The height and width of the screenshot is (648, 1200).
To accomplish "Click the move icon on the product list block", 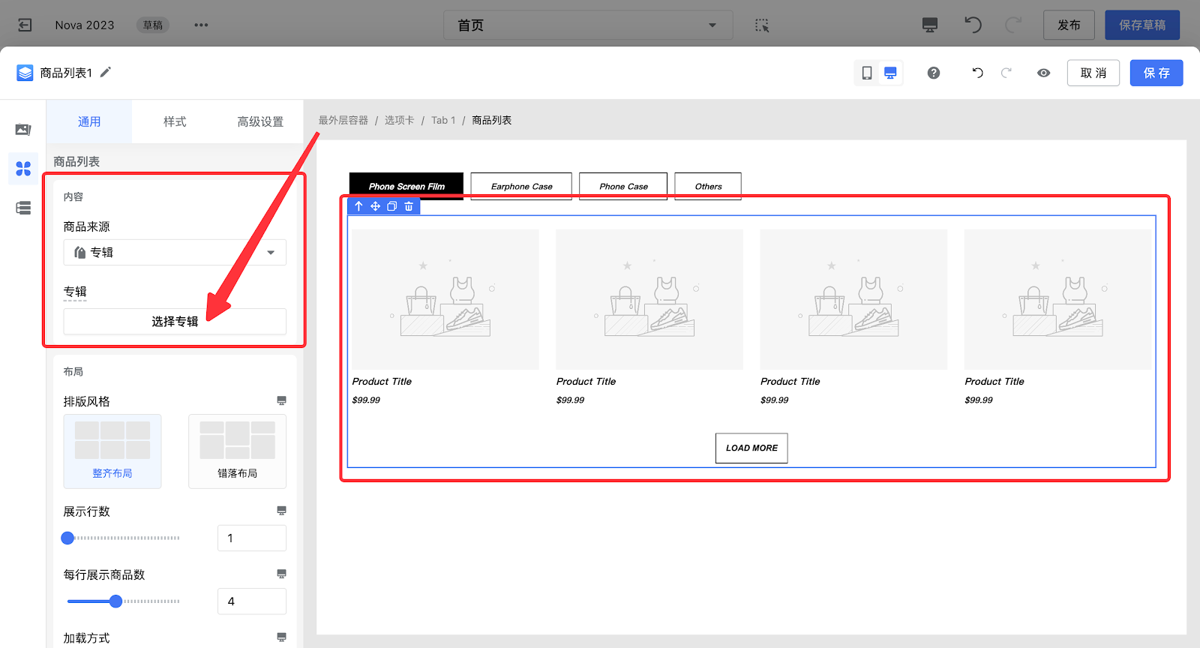I will coord(375,206).
